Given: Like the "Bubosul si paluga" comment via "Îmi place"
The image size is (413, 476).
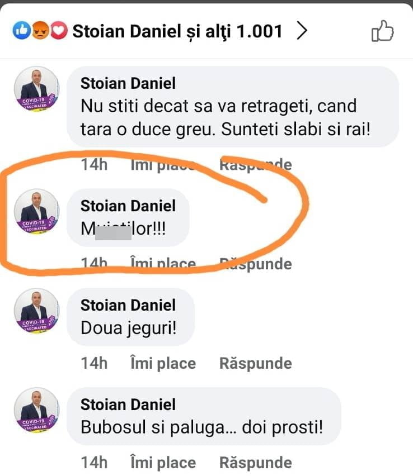Looking at the screenshot, I should coord(163,463).
